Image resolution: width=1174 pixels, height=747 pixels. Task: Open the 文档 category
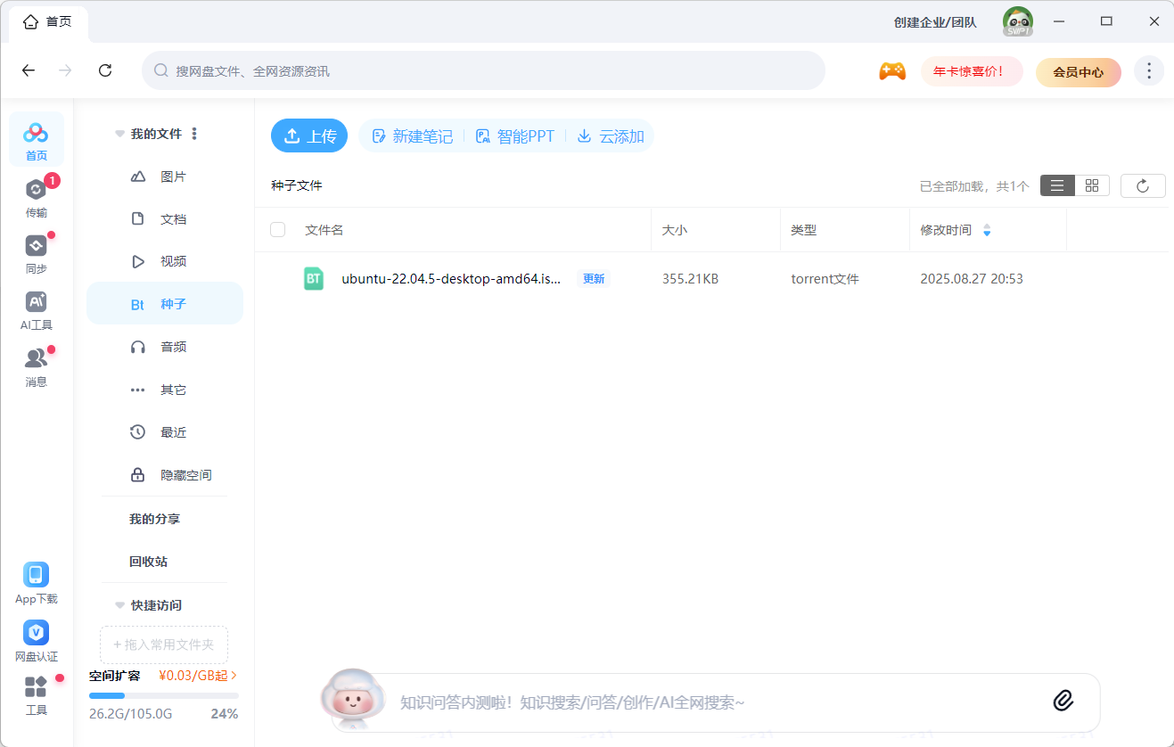[165, 219]
